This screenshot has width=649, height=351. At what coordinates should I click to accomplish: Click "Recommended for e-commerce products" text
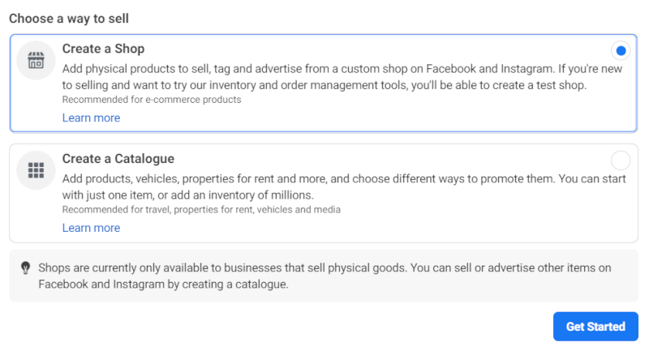click(x=152, y=100)
